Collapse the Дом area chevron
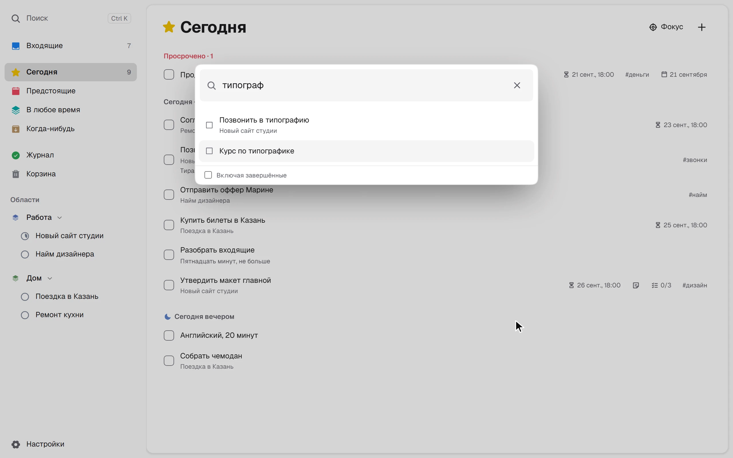This screenshot has height=458, width=733. 50,278
